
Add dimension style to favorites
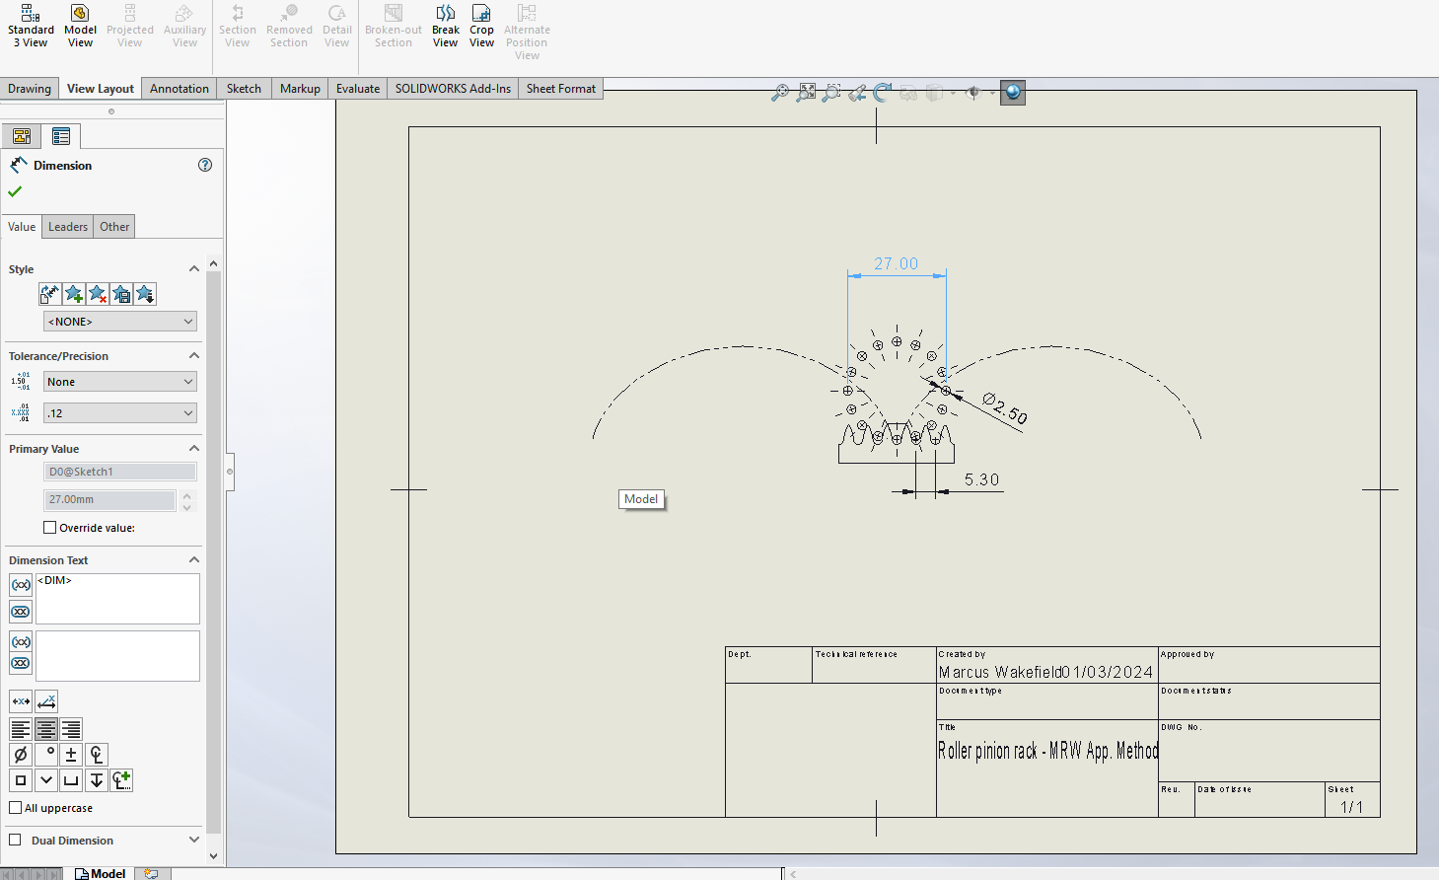point(73,293)
